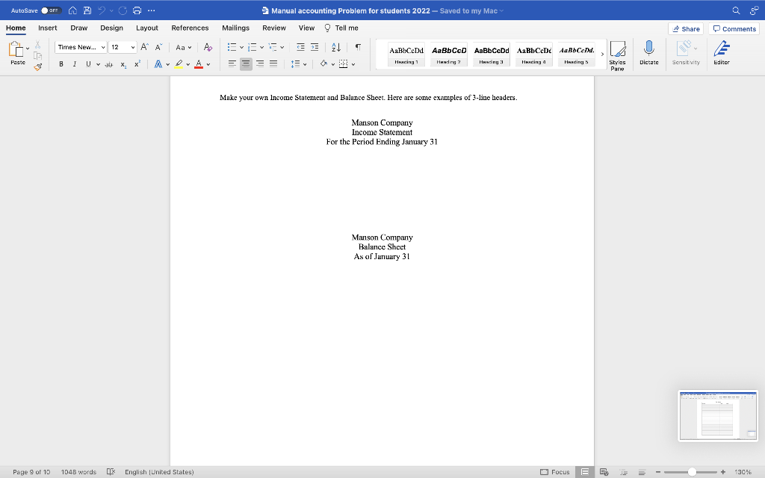Image resolution: width=765 pixels, height=478 pixels.
Task: Expand the borders dropdown arrow
Action: click(x=353, y=64)
